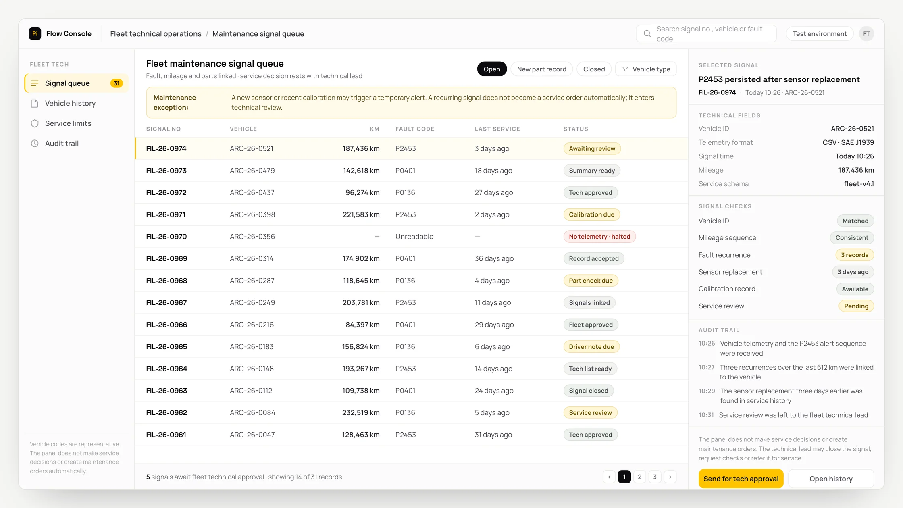Screen dimensions: 903x508
Task: Go to page 3
Action: click(x=655, y=477)
